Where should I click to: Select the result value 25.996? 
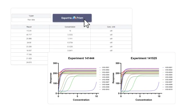(29, 39)
